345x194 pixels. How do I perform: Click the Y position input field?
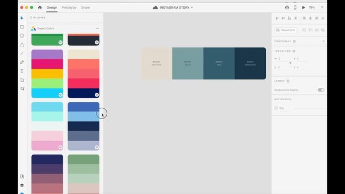302,67
